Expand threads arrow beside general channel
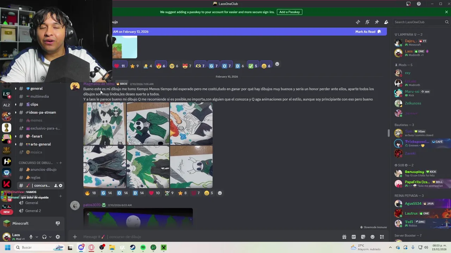The image size is (451, 253). pos(16,89)
